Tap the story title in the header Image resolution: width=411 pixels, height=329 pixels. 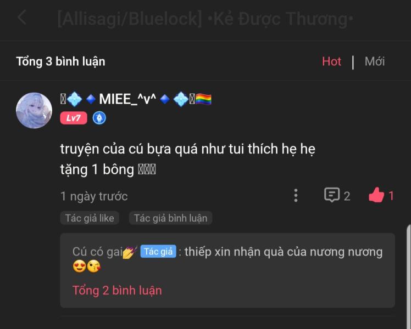coord(205,19)
